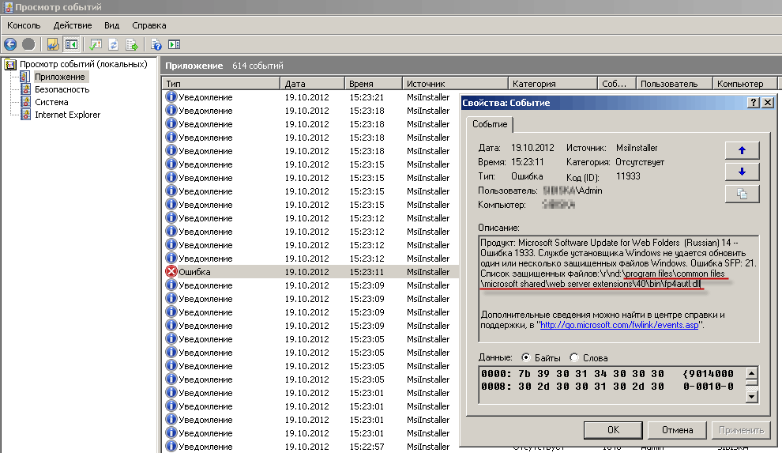Click the Export list toolbar icon

132,44
